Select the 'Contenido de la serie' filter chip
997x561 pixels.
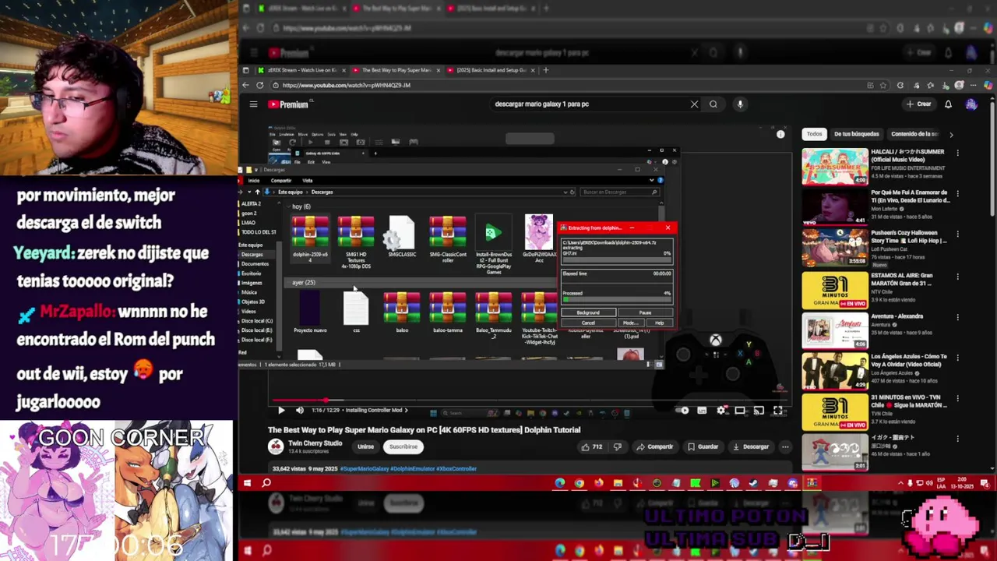914,134
